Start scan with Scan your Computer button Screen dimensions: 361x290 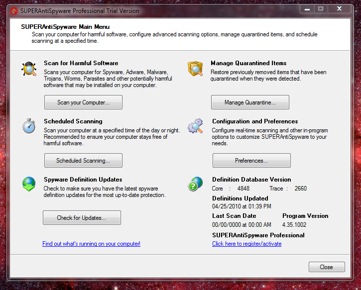click(x=83, y=102)
